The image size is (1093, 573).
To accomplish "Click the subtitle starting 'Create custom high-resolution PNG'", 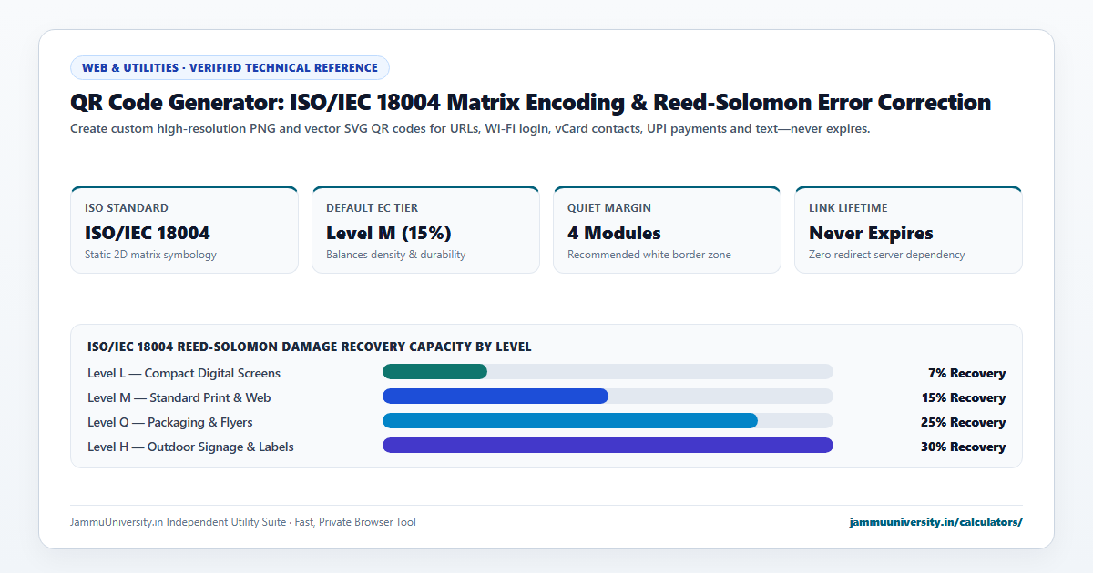I will (470, 128).
